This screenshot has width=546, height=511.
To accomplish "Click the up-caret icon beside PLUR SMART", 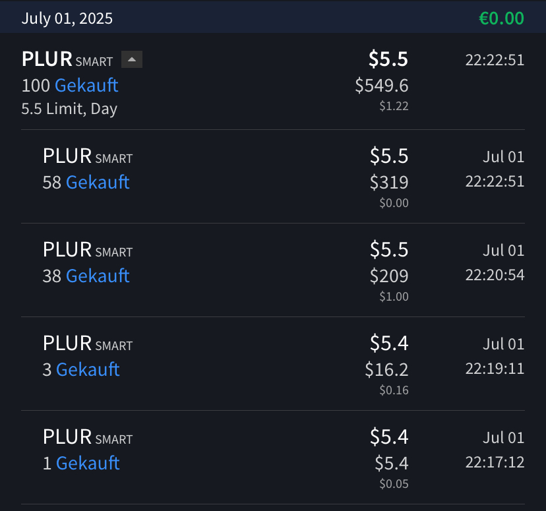I will pyautogui.click(x=131, y=59).
